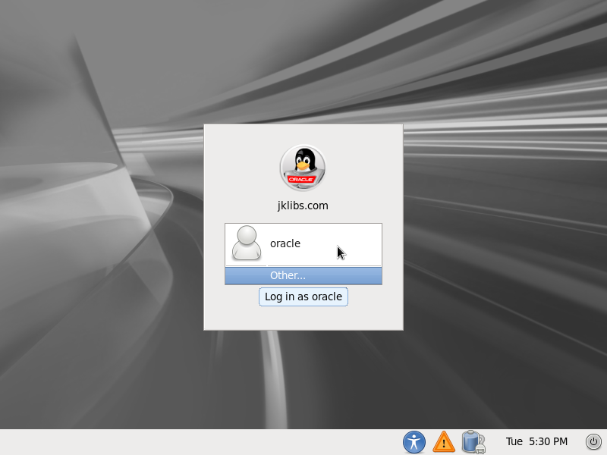Click the plug symbol on battery icon
607x455 pixels.
[480, 449]
